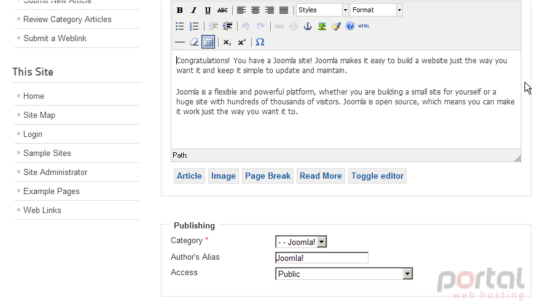
Task: Toggle underline formatting in editor toolbar
Action: 208,10
